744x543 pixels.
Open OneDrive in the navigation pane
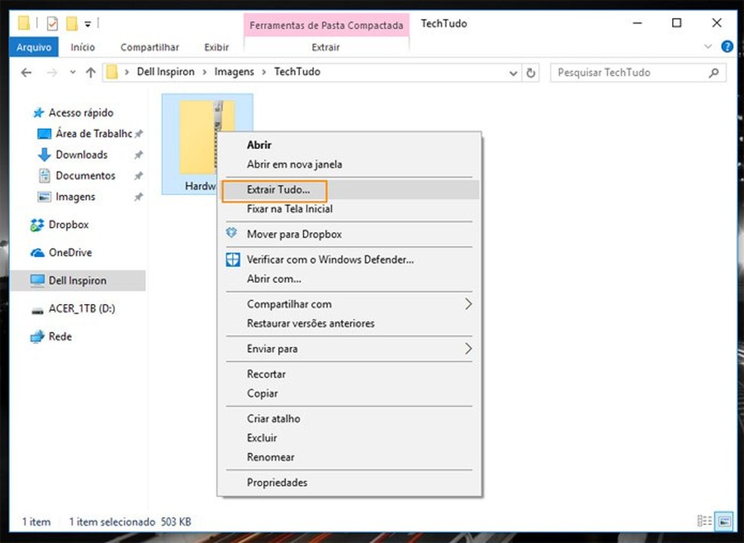70,253
